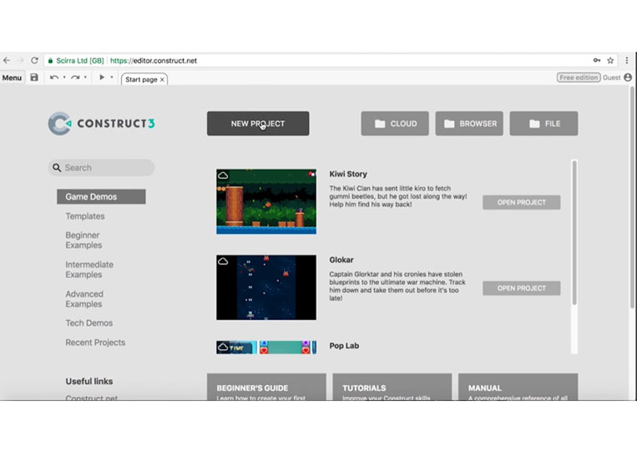
Task: Click the Pop Lab title
Action: [344, 346]
